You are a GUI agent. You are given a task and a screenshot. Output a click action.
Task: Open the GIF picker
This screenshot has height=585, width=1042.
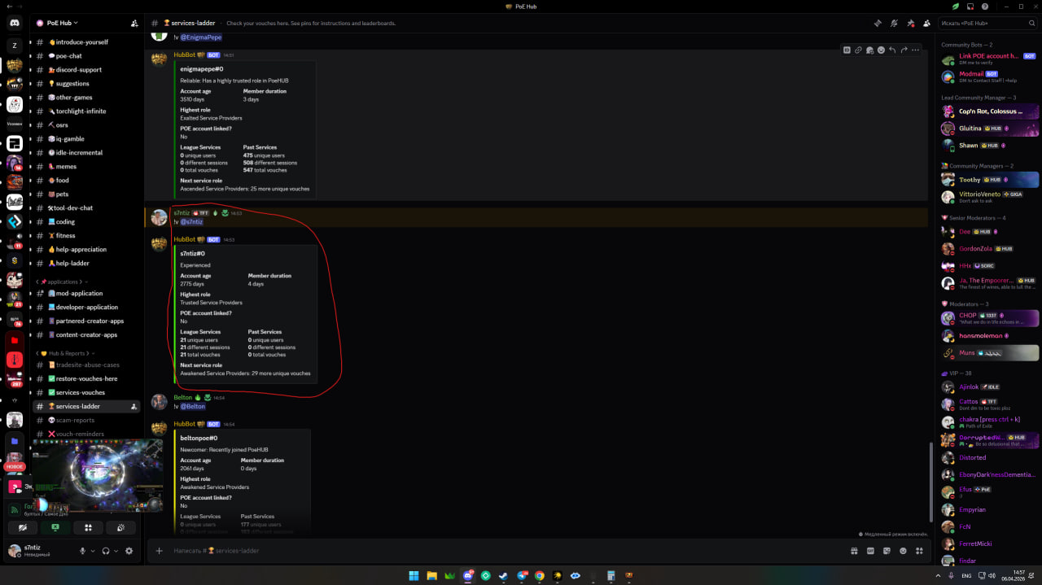click(870, 551)
